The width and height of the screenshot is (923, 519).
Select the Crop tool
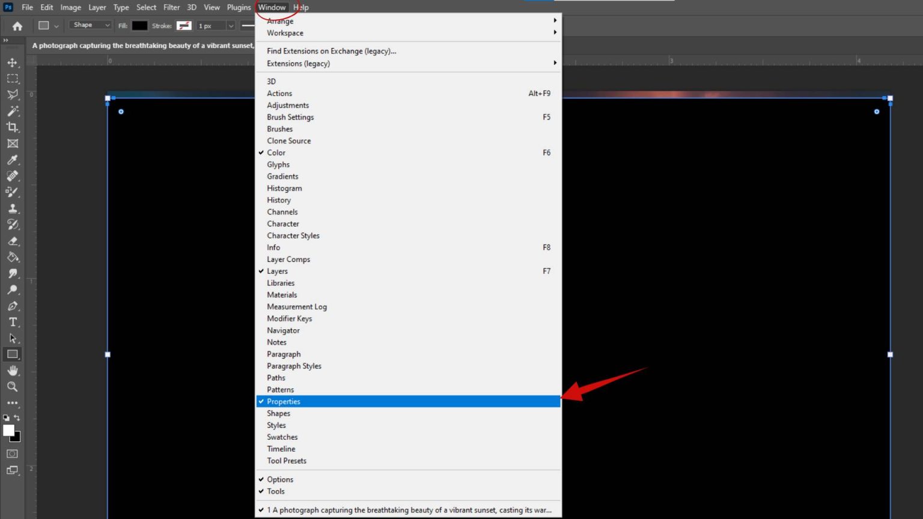[13, 127]
